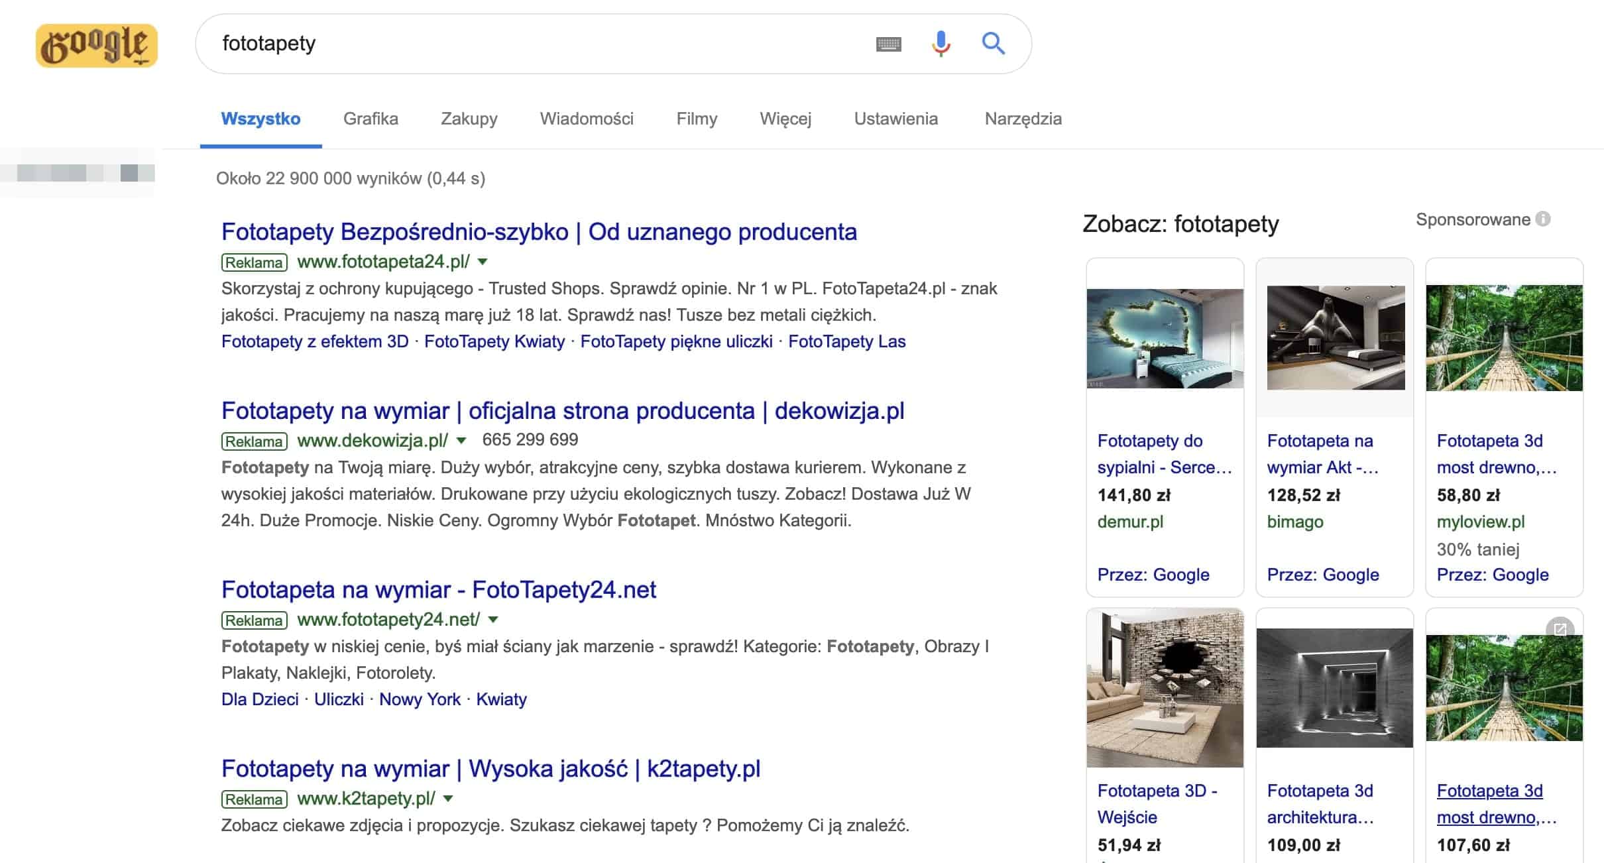The width and height of the screenshot is (1604, 863).
Task: Open Fototapeta 3d most drewno 58,80 zł
Action: tap(1497, 454)
